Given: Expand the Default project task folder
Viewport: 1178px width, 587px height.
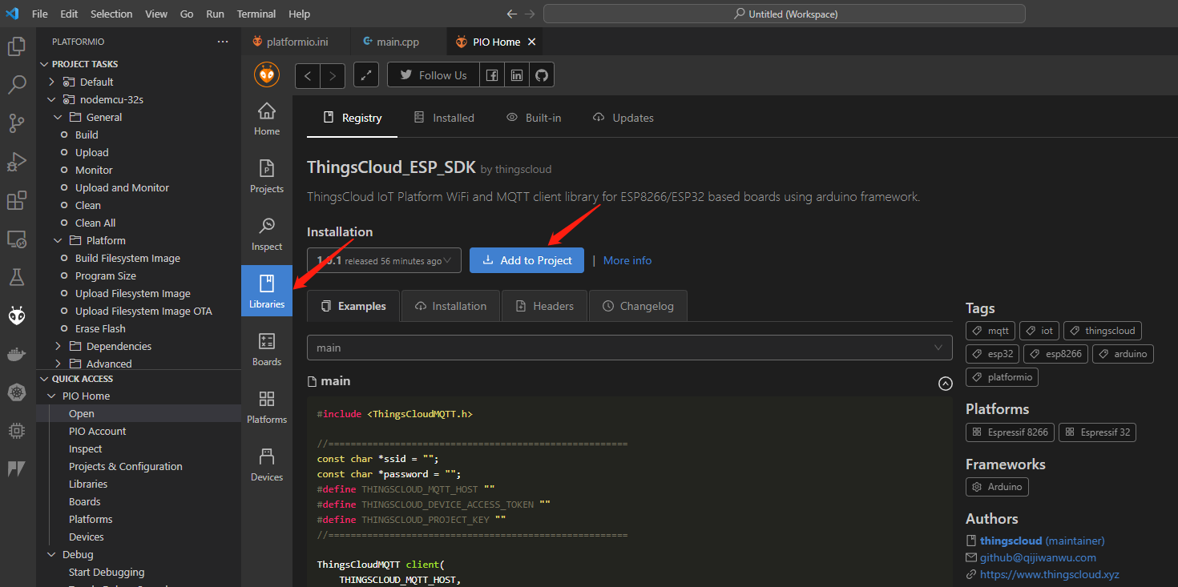Looking at the screenshot, I should 52,82.
